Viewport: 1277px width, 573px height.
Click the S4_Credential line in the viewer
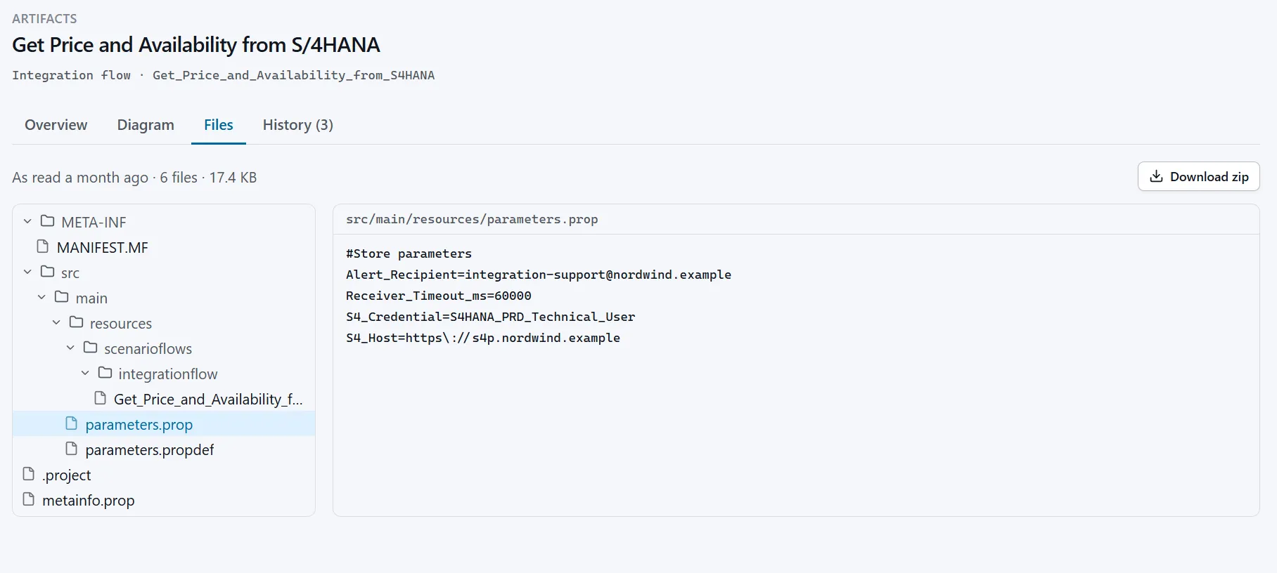(x=490, y=317)
